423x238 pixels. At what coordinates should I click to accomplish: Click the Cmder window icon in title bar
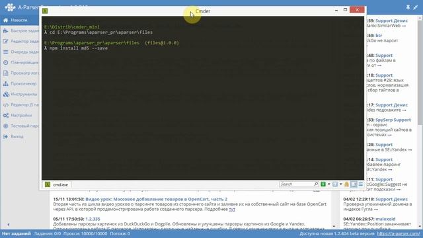point(45,11)
